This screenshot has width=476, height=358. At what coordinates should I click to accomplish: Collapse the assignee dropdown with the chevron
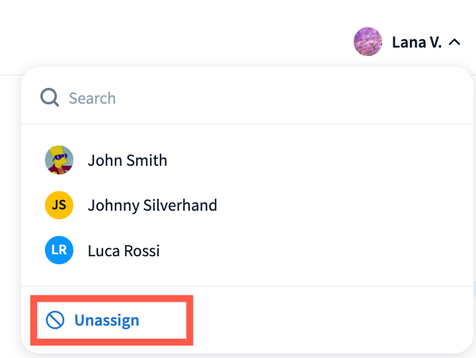(x=454, y=42)
